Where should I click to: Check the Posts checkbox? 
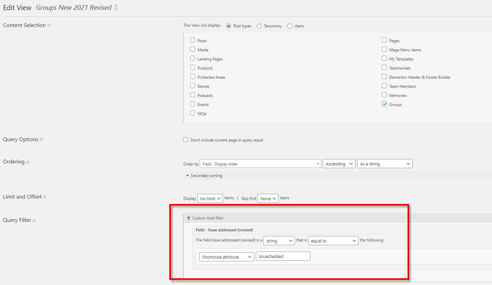click(x=193, y=40)
